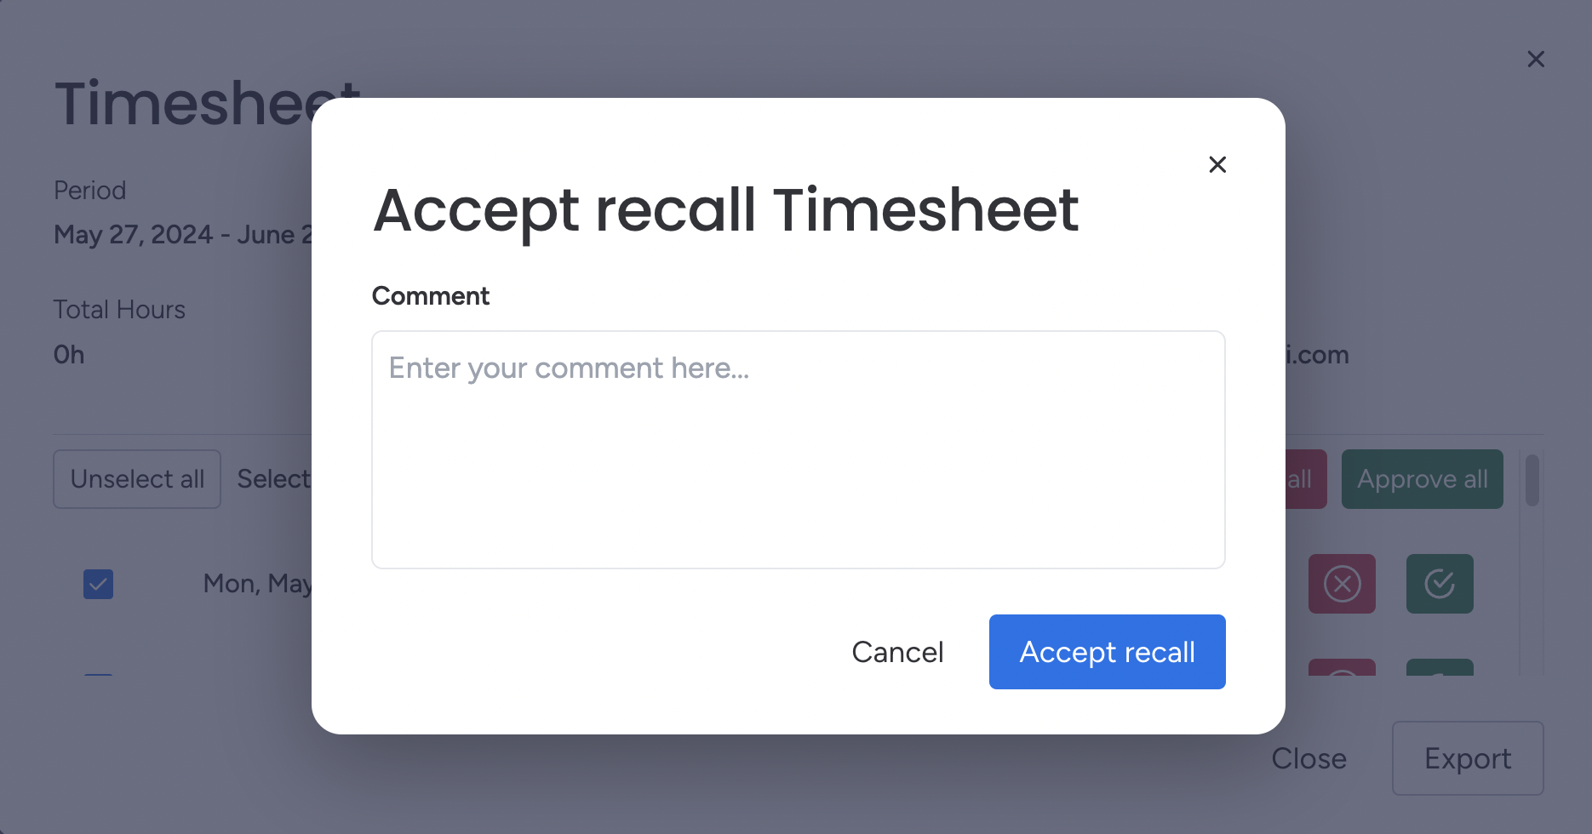Export the timesheet data

tap(1467, 757)
